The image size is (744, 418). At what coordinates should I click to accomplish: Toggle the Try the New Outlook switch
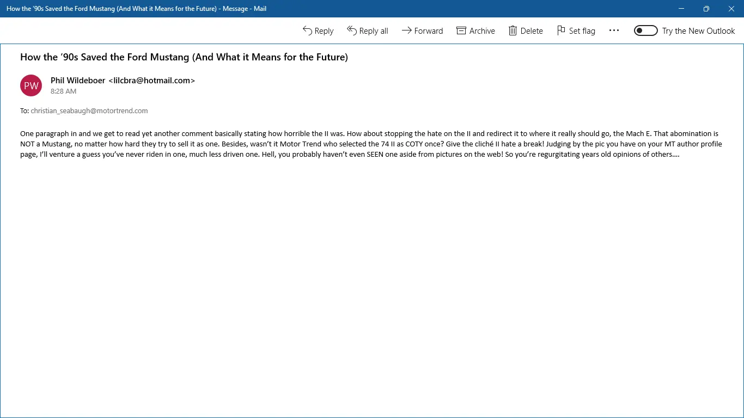(x=646, y=30)
